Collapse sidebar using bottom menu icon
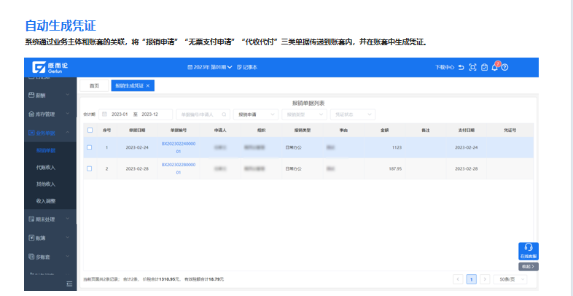This screenshot has height=296, width=573. tap(69, 284)
